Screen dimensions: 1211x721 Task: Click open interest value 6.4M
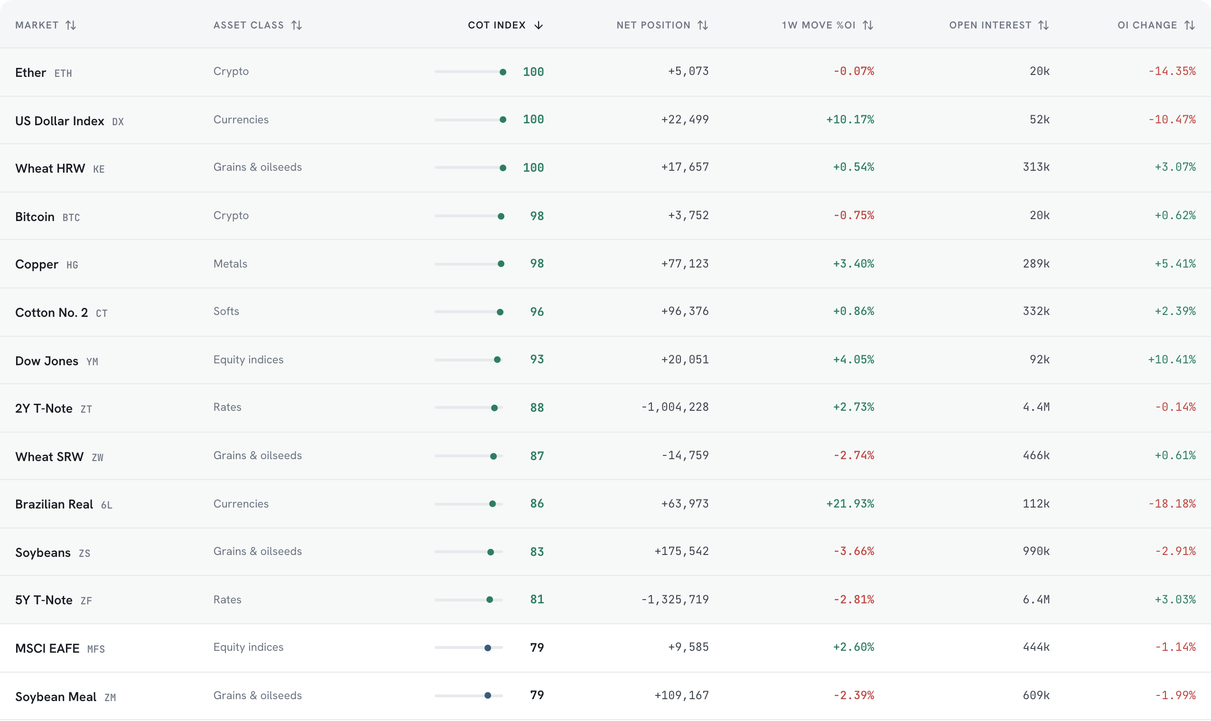pos(1036,600)
